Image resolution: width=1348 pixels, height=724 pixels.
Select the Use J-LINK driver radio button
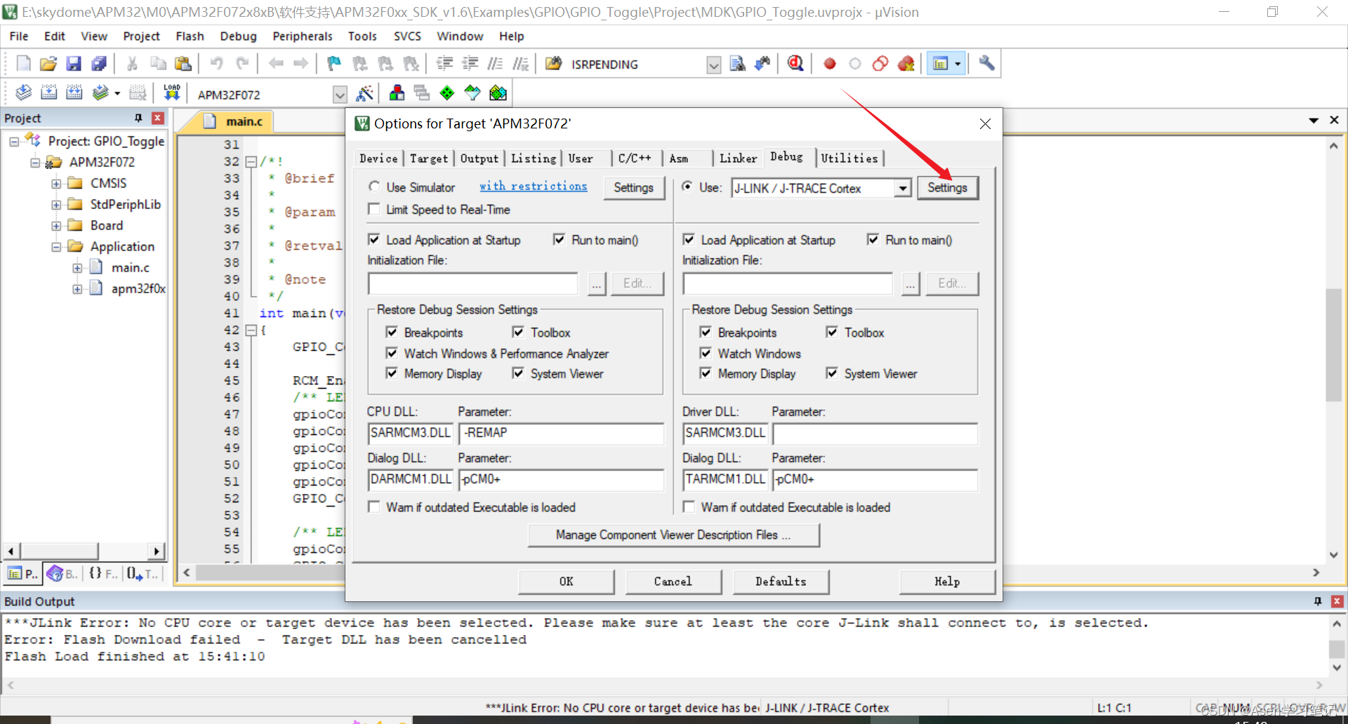[x=687, y=187]
